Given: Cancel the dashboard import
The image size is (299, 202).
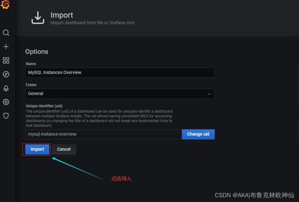Looking at the screenshot, I should pos(64,149).
